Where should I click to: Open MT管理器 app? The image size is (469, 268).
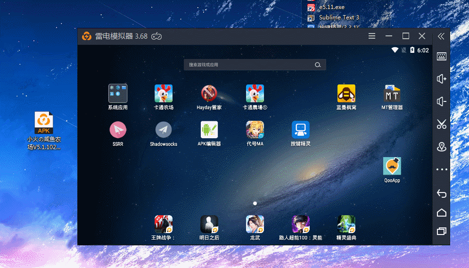(392, 93)
